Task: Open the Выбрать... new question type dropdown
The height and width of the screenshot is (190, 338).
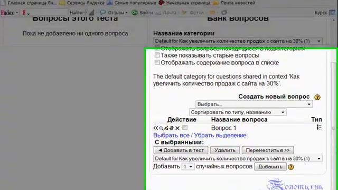Action: pos(254,104)
